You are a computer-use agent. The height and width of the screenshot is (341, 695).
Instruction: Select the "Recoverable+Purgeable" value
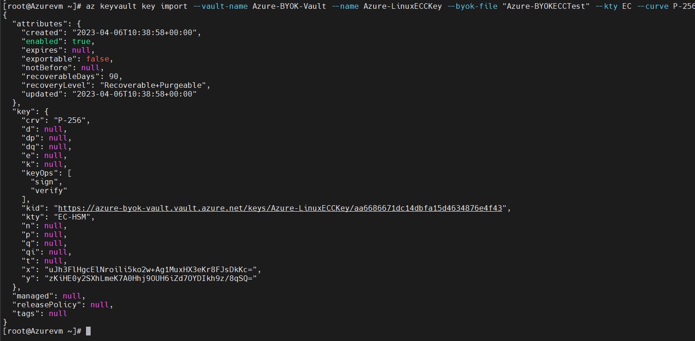pos(153,85)
